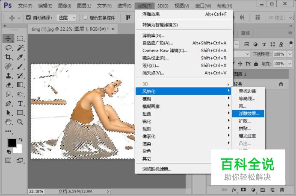Screen dimensions: 296x196
Task: Select the Brush tool
Action: (20, 66)
